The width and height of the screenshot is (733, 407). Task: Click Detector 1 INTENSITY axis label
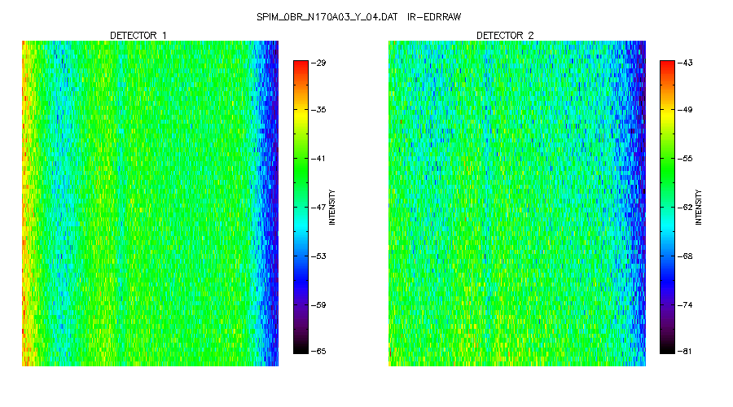click(x=332, y=208)
